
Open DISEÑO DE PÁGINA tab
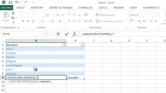(x=61, y=8)
